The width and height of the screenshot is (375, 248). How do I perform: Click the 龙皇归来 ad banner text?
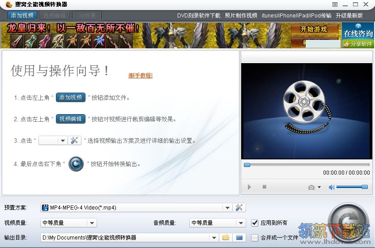coord(73,28)
